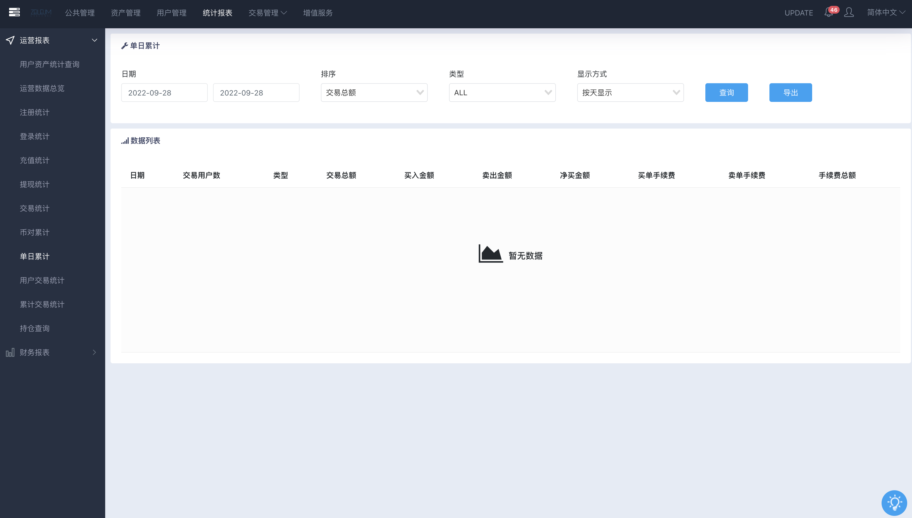Open 持仓查询 in sidebar
The width and height of the screenshot is (912, 518).
point(34,328)
